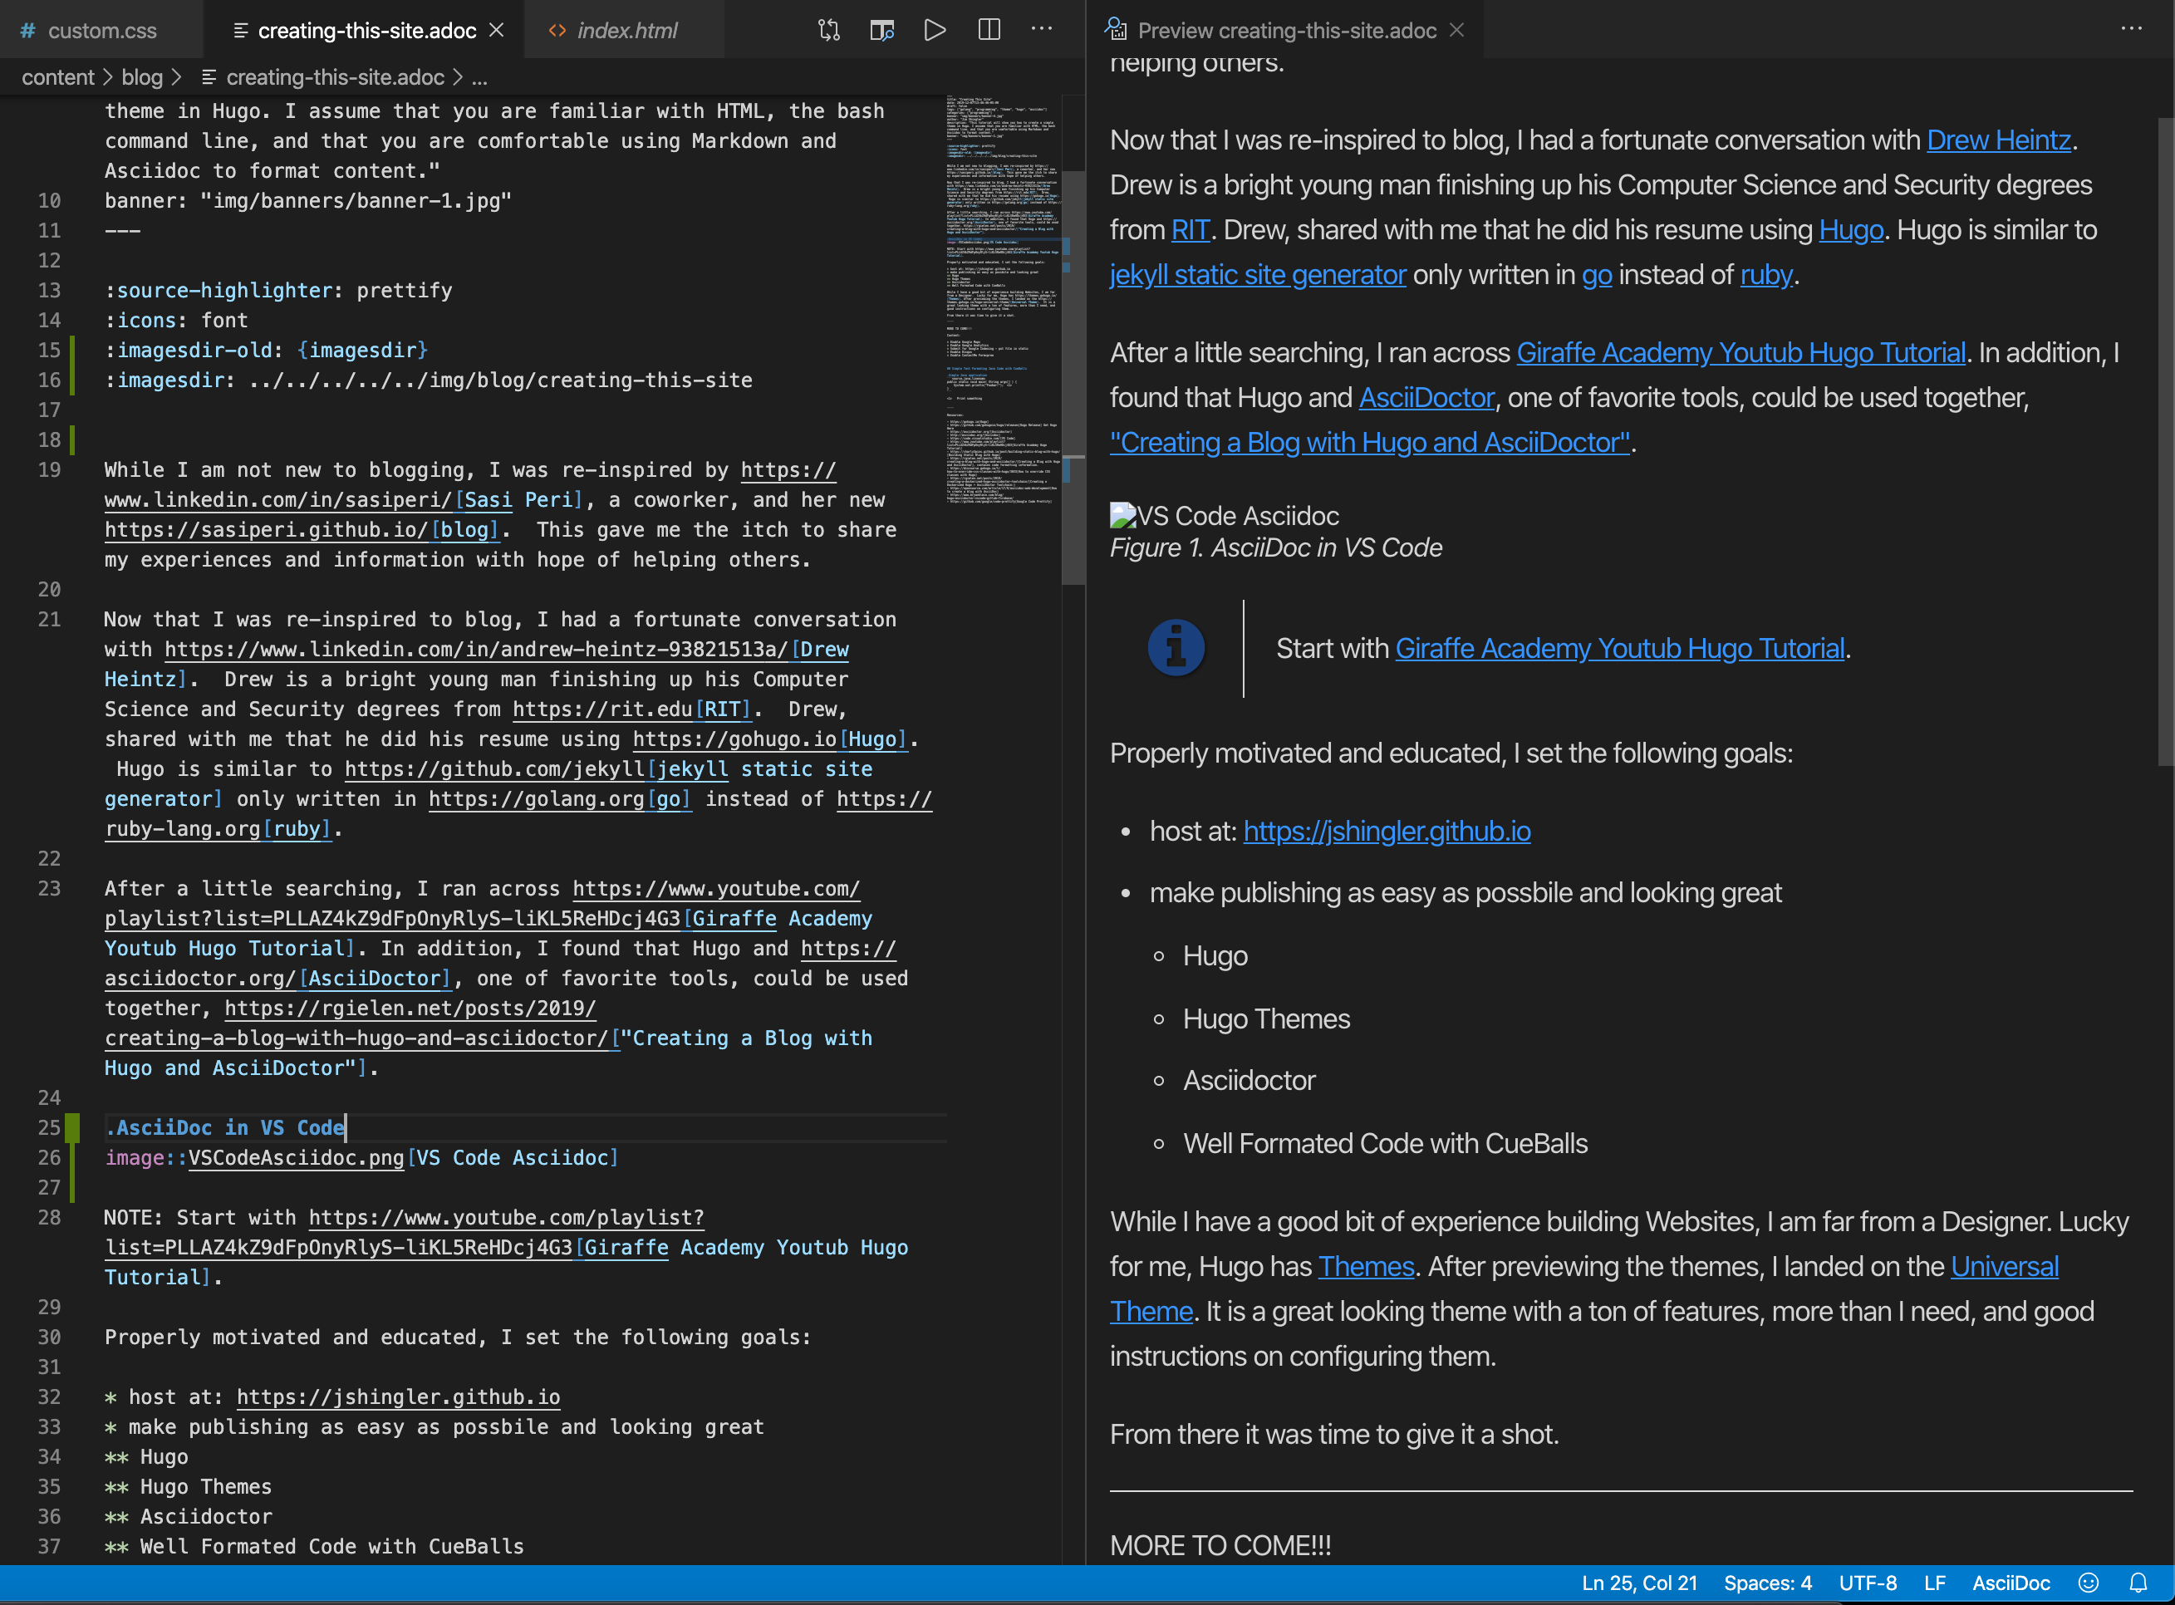Follow the AsciiDoctor link in preview

pyautogui.click(x=1426, y=397)
